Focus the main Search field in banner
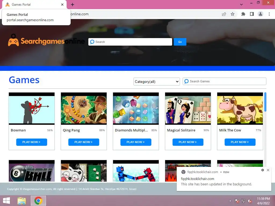 coord(130,42)
